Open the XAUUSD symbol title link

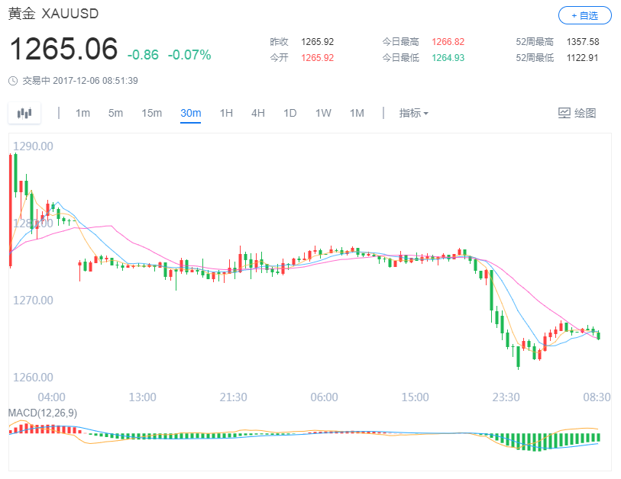click(x=52, y=14)
